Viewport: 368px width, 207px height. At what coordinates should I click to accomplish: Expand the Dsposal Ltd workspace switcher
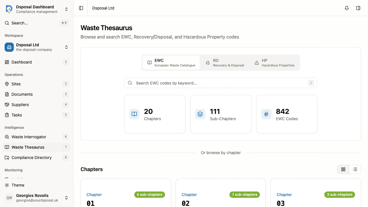point(66,47)
